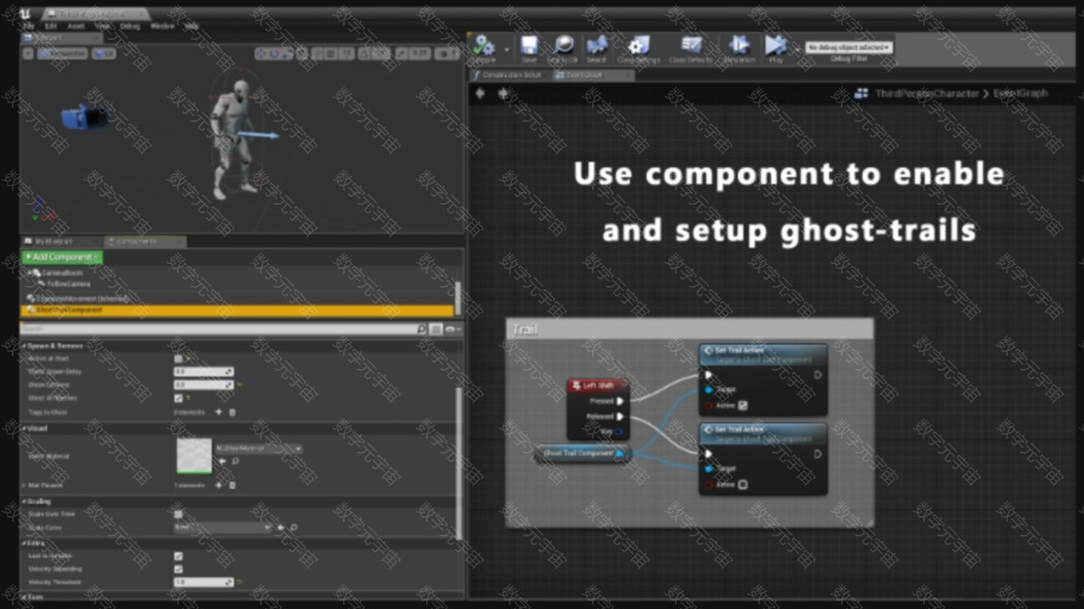Open the Search toolbar icon
The height and width of the screenshot is (609, 1084).
(x=597, y=45)
